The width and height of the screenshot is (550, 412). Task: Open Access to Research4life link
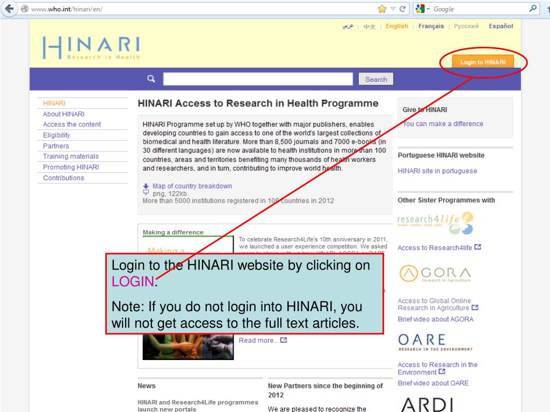coord(435,248)
